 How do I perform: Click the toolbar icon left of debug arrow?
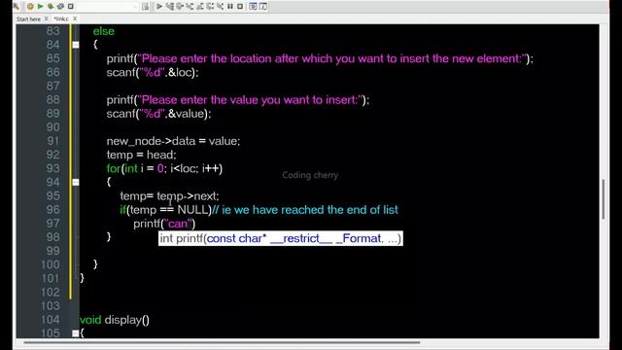[145, 7]
